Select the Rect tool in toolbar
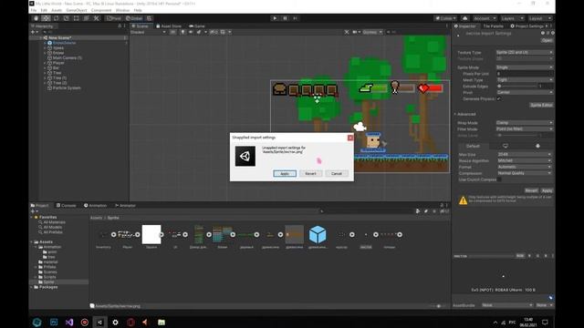The height and width of the screenshot is (328, 584). (76, 18)
